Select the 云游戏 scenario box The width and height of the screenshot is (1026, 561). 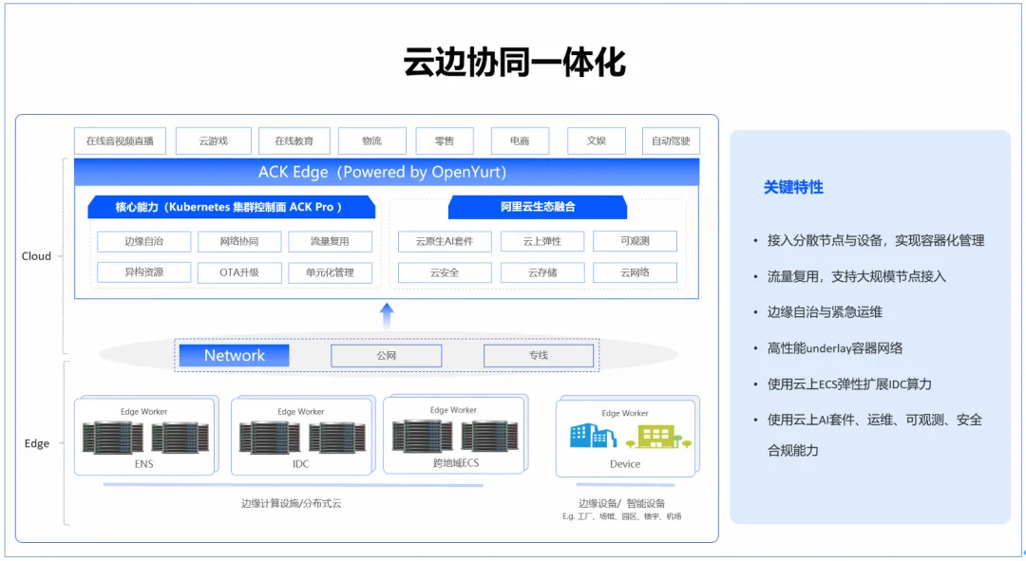(x=214, y=141)
